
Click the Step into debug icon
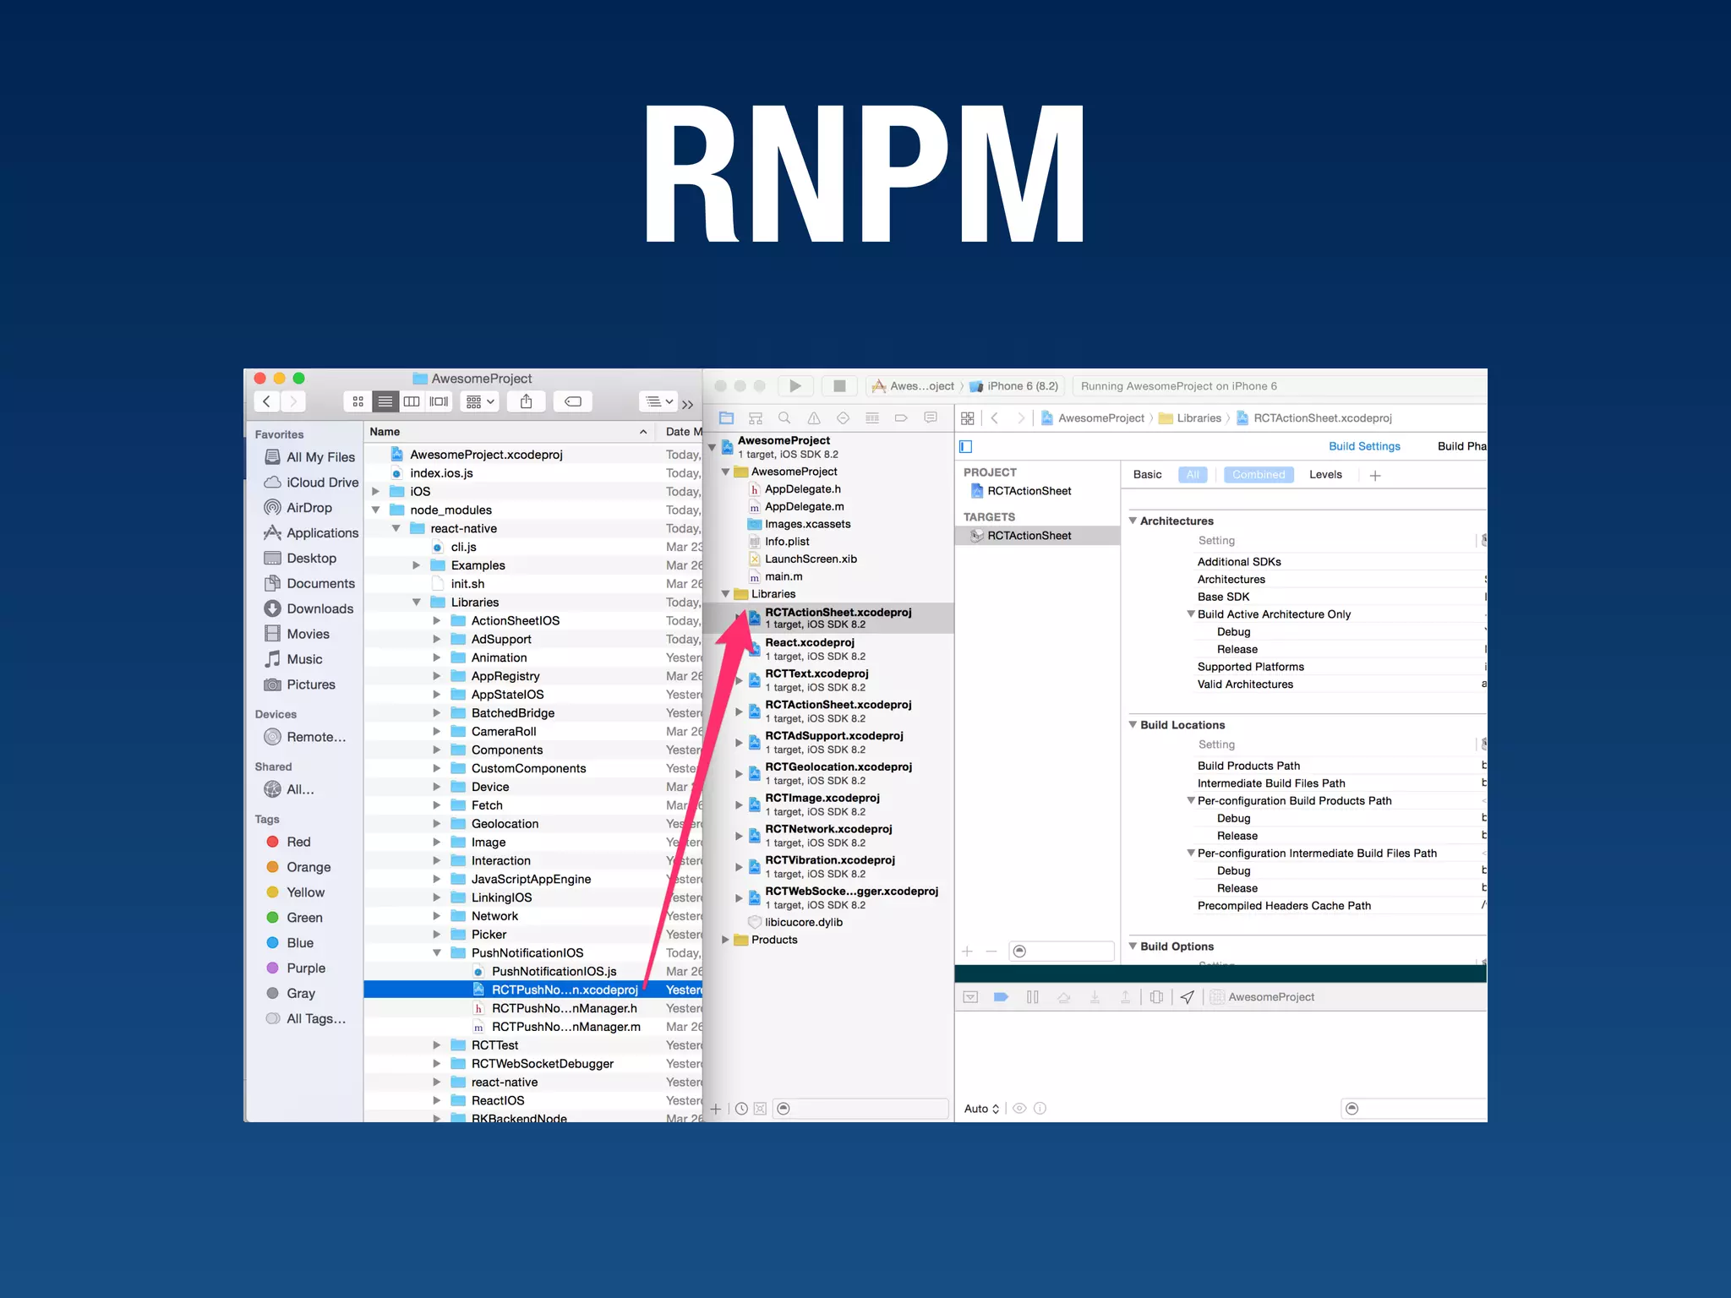coord(1095,997)
